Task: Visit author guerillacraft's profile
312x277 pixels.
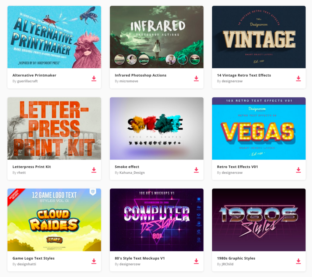Action: (x=27, y=81)
